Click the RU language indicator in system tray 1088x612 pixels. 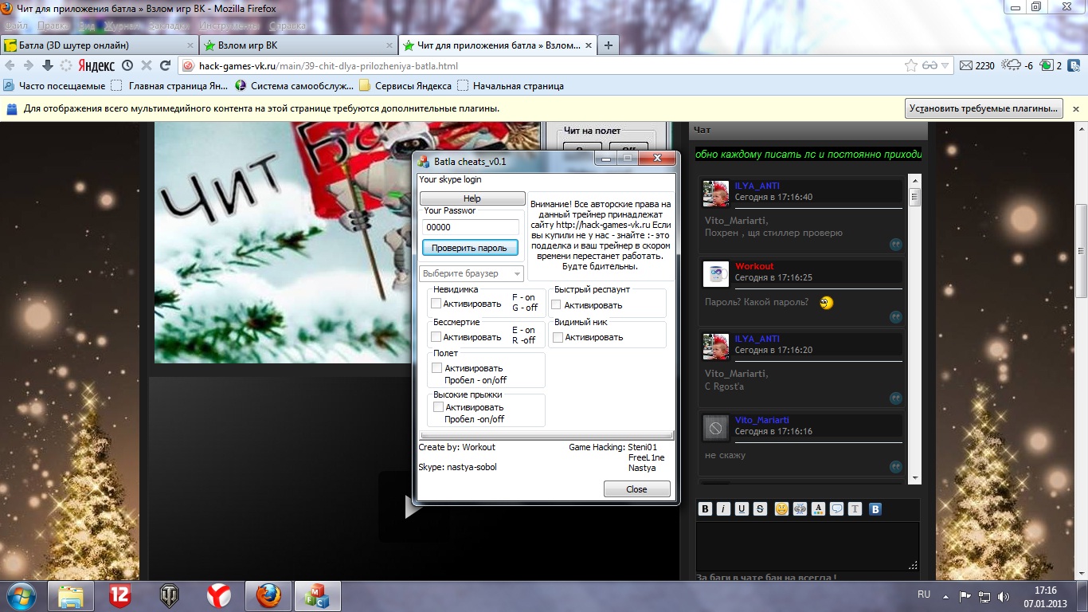(924, 594)
